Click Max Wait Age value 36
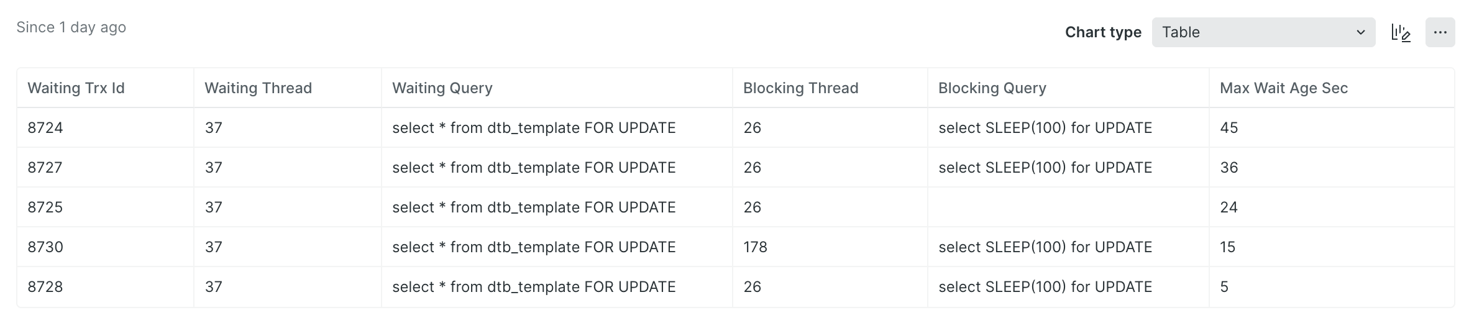Image resolution: width=1469 pixels, height=328 pixels. [1229, 168]
